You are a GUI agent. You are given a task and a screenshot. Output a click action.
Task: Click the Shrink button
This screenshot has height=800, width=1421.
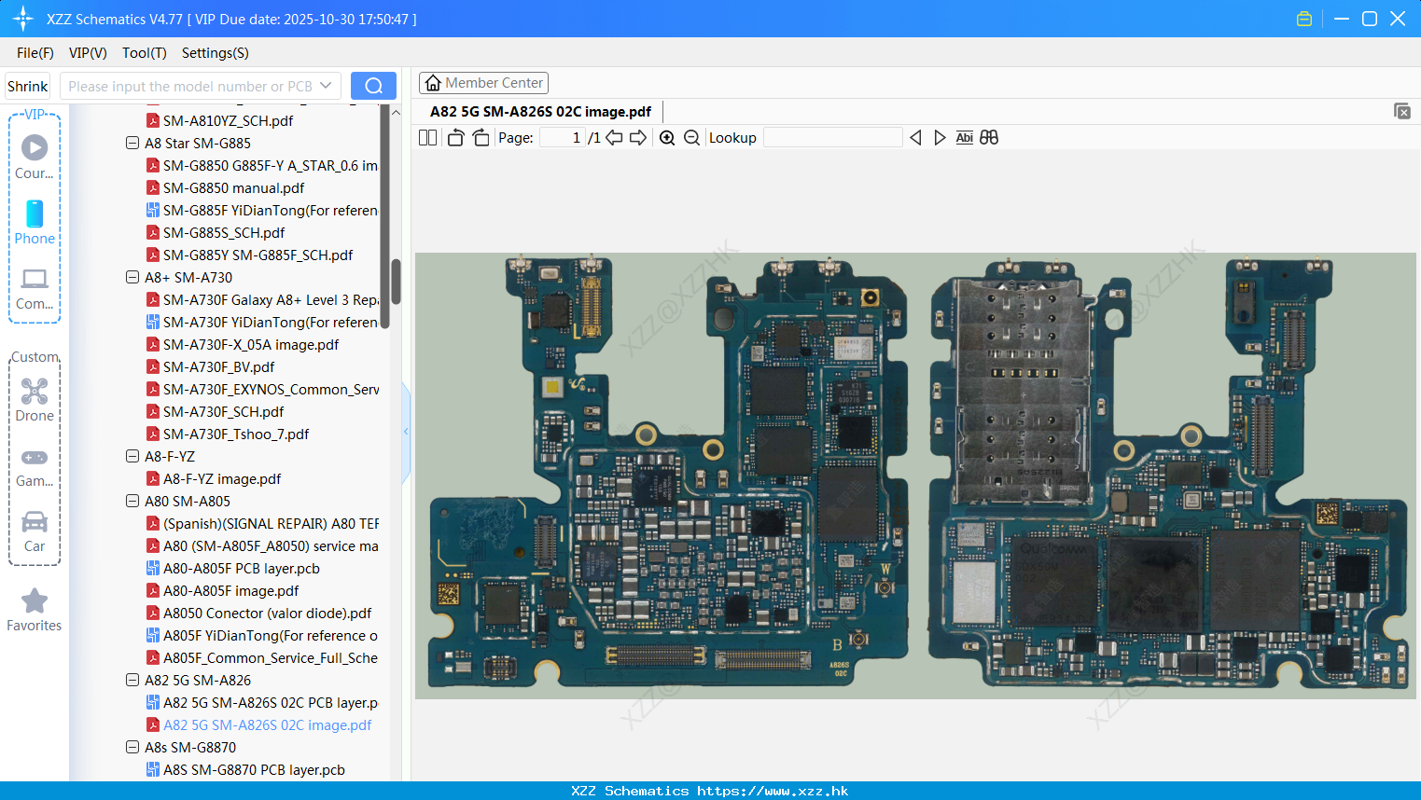click(x=27, y=86)
